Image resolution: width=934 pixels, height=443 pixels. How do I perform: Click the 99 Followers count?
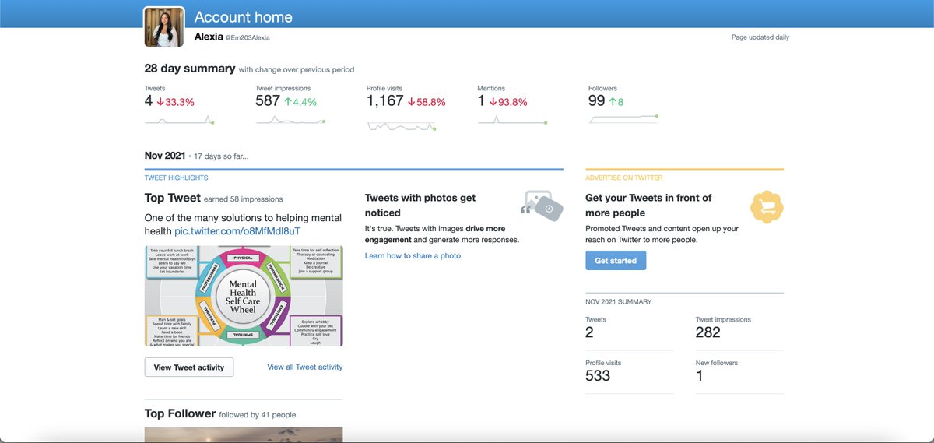pyautogui.click(x=597, y=101)
